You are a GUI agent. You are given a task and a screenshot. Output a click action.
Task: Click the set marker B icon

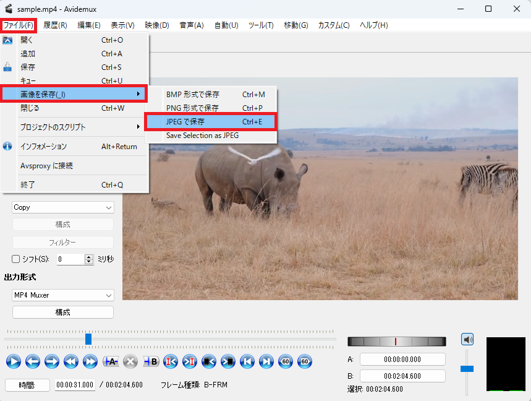[x=150, y=361]
